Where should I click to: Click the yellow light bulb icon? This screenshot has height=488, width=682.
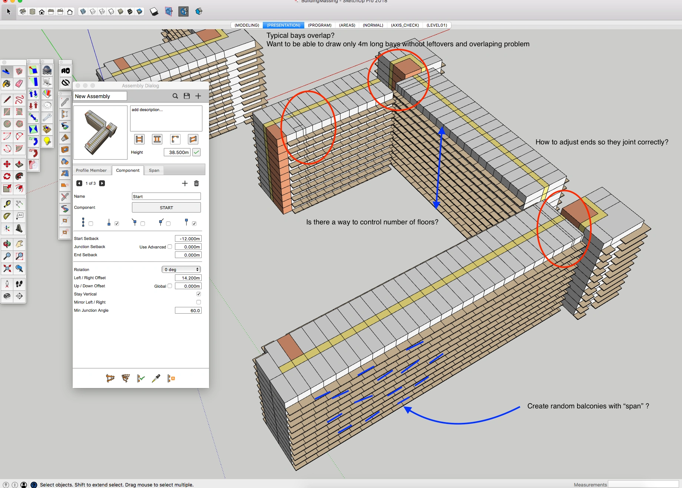[47, 141]
